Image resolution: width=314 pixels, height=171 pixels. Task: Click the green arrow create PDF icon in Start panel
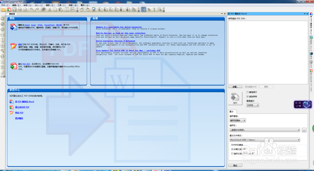(14, 66)
